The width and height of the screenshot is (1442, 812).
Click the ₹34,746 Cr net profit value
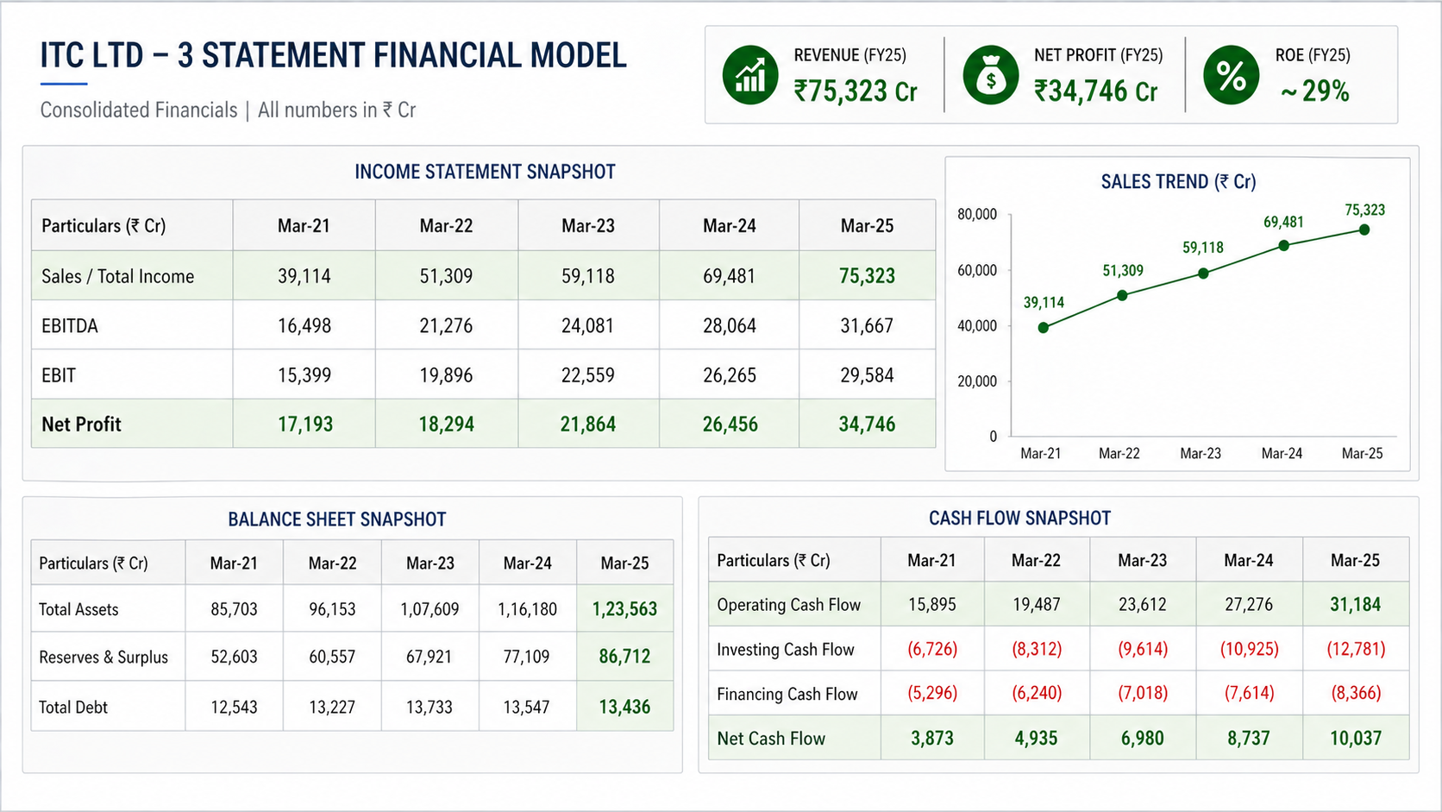(1096, 91)
